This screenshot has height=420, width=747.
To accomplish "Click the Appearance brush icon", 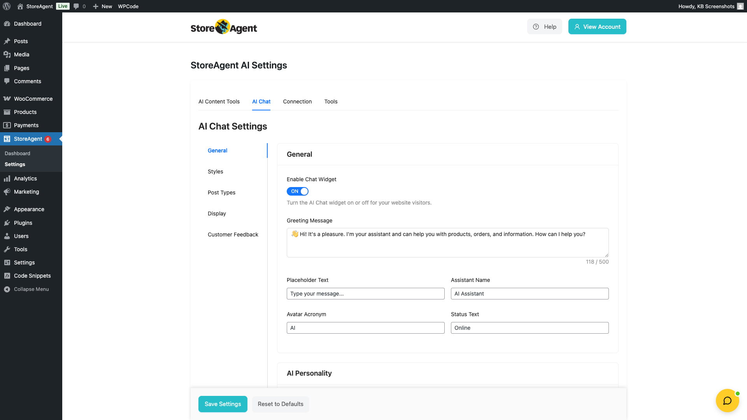I will 7,209.
